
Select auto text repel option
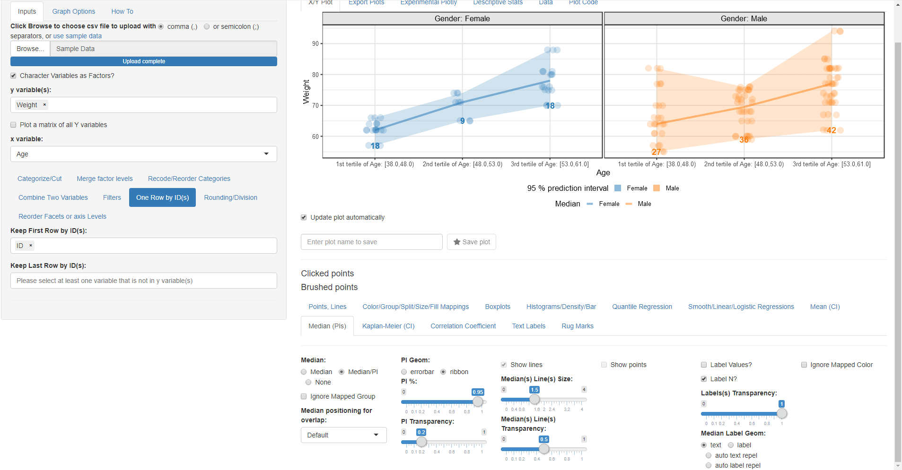[x=709, y=455]
